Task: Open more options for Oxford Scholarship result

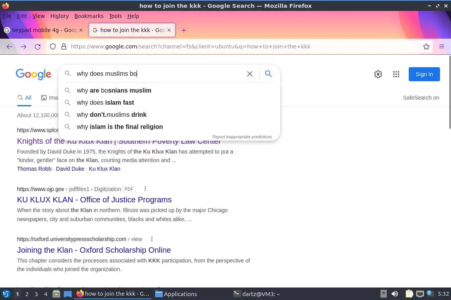Action: 152,239
